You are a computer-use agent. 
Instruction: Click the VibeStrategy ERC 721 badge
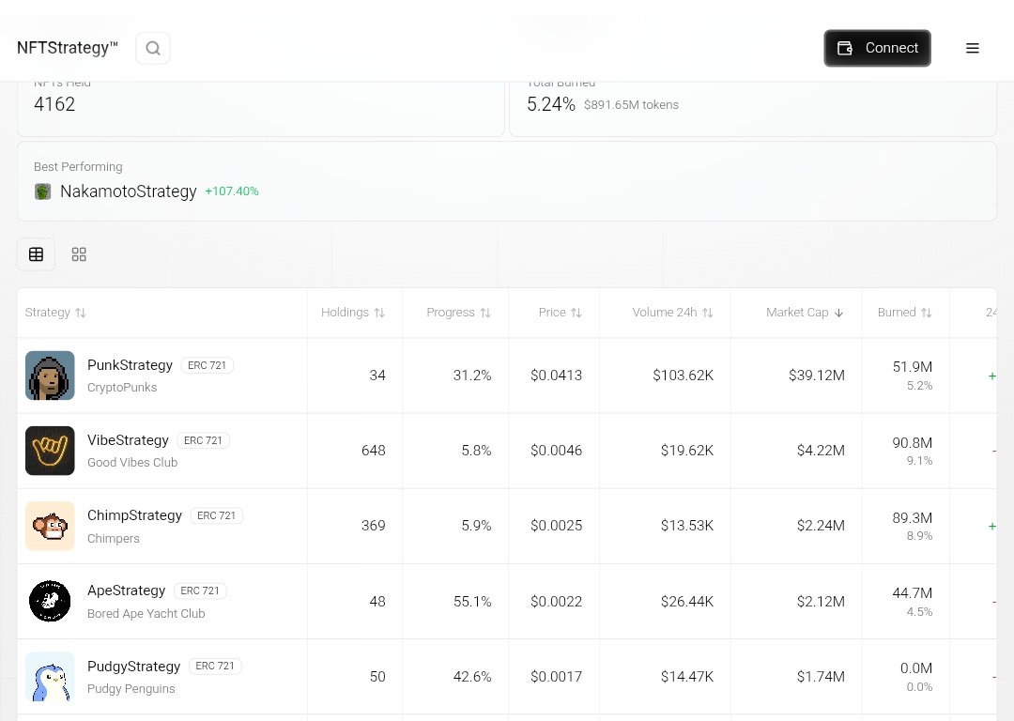pos(203,440)
